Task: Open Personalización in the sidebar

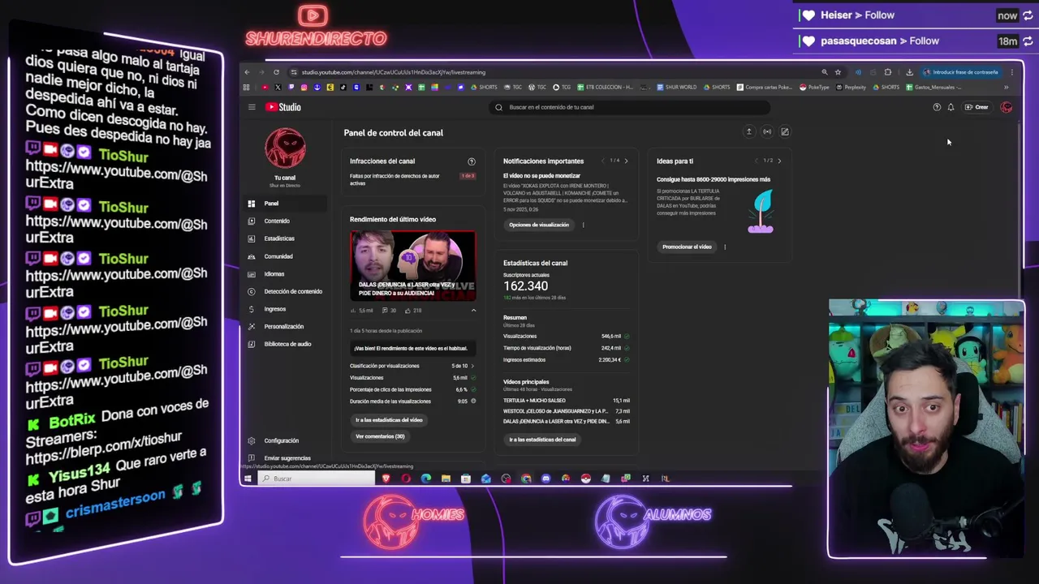Action: [286, 326]
